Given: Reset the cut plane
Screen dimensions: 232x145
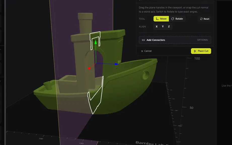Looking at the screenshot, I should pos(205,19).
